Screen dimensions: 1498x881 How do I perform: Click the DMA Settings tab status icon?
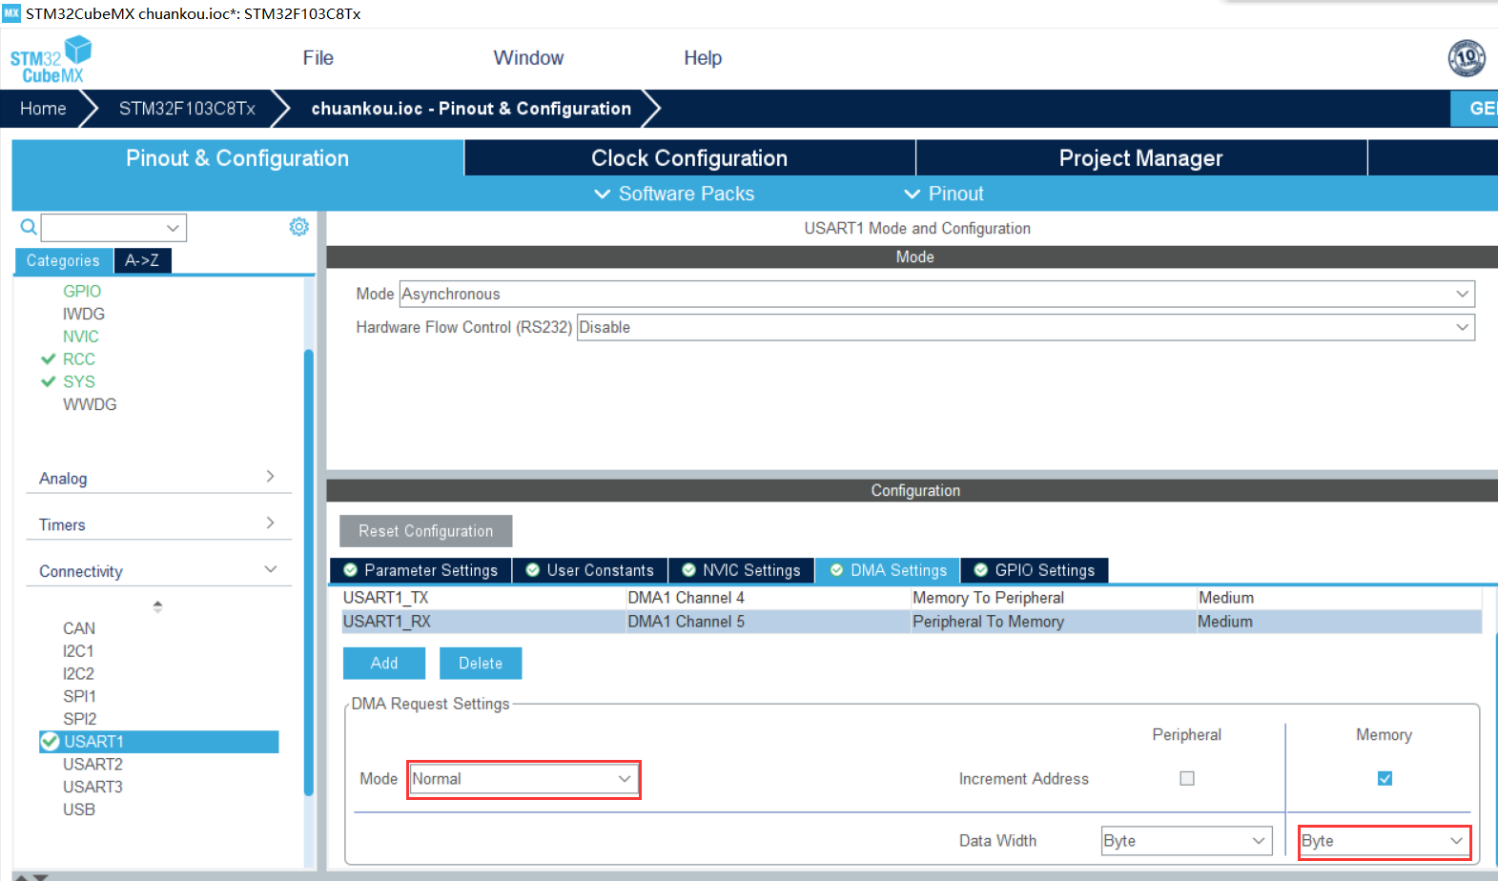click(836, 570)
